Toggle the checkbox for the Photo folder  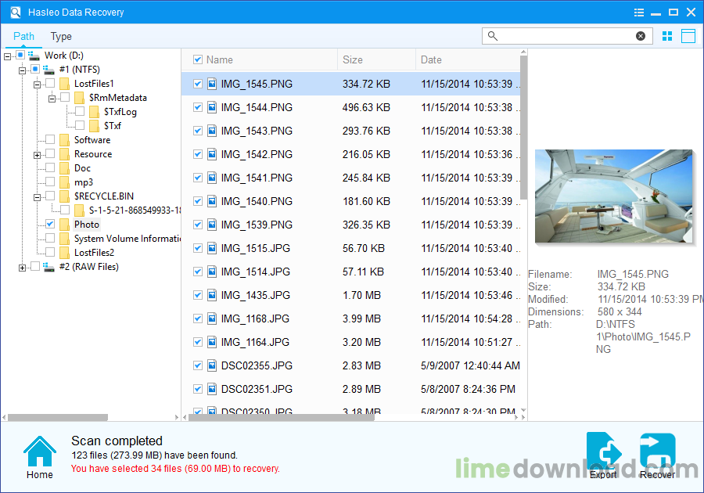pyautogui.click(x=49, y=224)
